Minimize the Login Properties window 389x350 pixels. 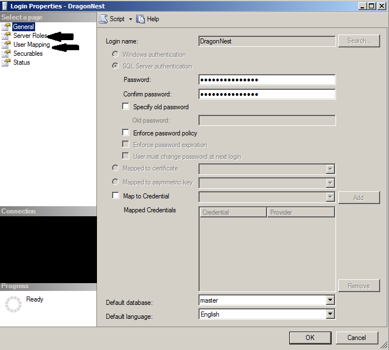(362, 6)
